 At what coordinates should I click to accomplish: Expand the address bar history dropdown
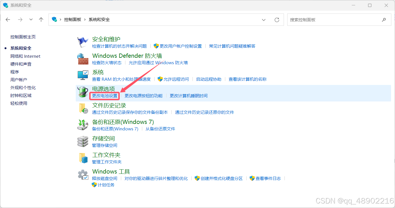pos(264,20)
